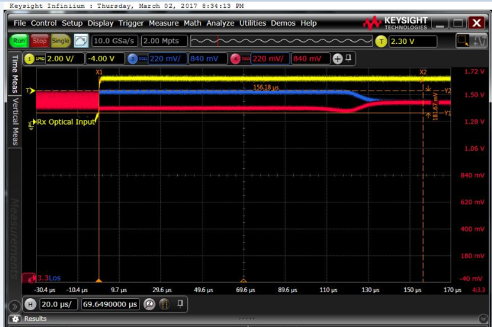Toggle channel 4 red button

tap(235, 59)
